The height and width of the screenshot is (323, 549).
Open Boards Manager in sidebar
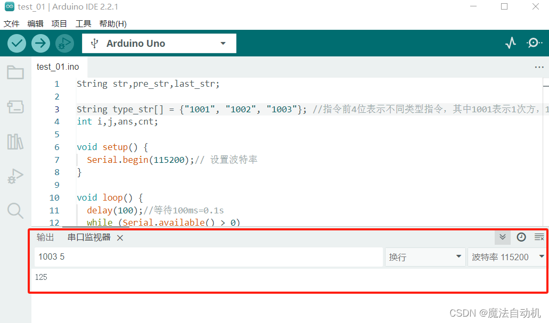(15, 107)
